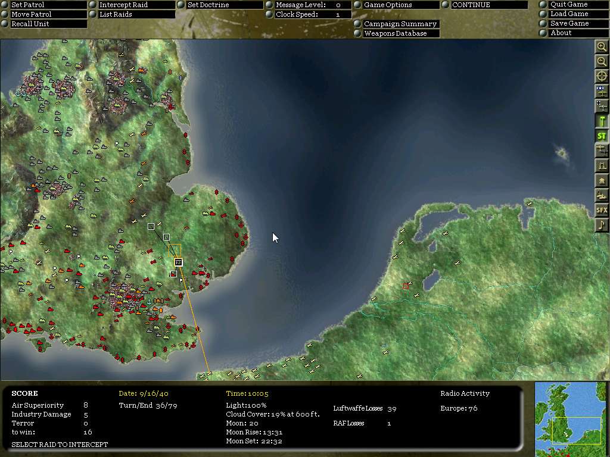Toggle the green T button
The image size is (610, 457).
(x=602, y=121)
